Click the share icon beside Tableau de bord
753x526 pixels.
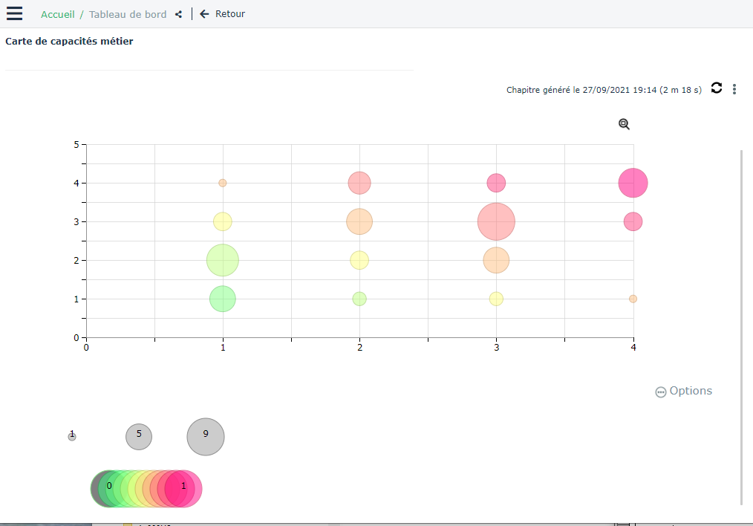tap(178, 14)
